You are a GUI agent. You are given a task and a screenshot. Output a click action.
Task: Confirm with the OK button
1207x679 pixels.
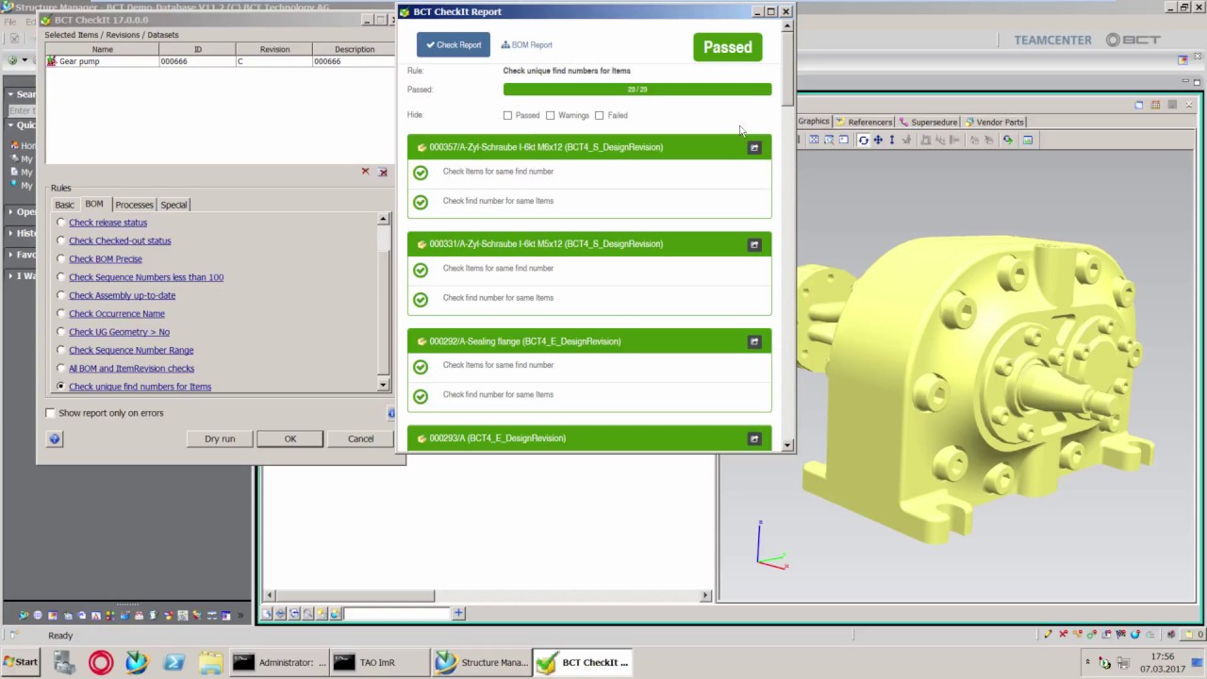(290, 439)
